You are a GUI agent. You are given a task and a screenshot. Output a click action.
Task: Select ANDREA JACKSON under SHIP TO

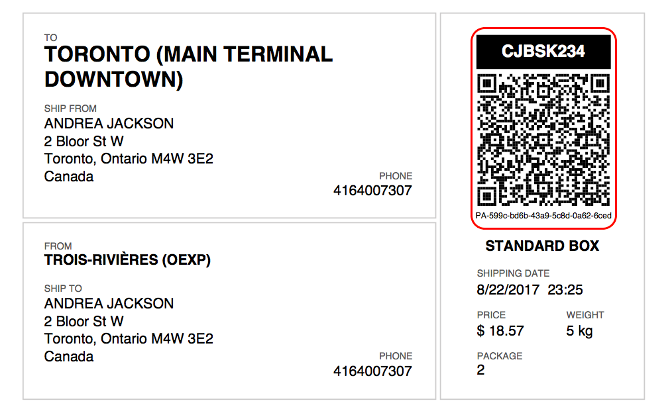click(109, 304)
